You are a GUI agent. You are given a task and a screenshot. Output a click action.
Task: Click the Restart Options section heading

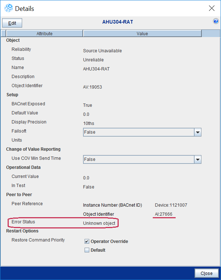tap(22, 231)
